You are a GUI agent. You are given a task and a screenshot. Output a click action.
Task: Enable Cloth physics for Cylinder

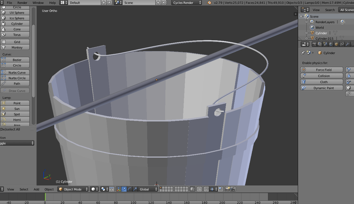click(322, 82)
